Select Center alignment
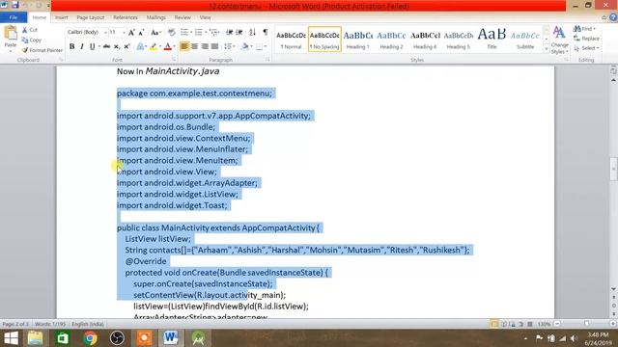Screen dimensions: 618x347 194,46
